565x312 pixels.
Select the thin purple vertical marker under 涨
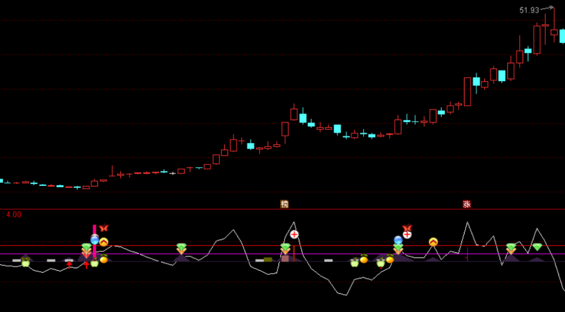[467, 254]
